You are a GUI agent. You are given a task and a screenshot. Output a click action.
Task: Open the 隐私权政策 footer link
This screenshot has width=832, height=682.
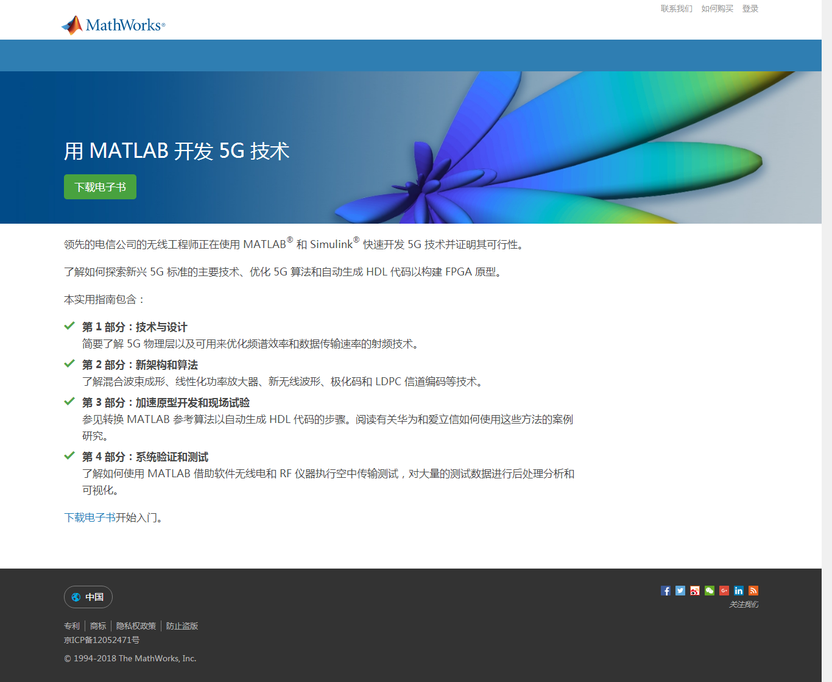coord(136,626)
